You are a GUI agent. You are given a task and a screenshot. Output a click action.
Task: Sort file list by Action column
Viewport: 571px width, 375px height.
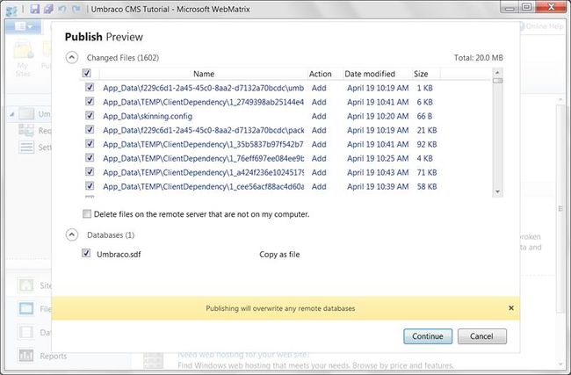(320, 74)
